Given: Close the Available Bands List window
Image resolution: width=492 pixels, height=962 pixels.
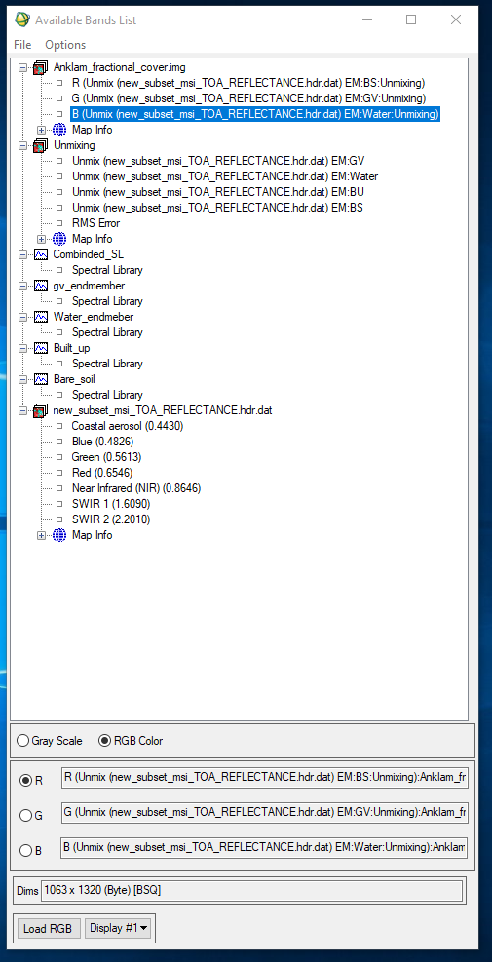Looking at the screenshot, I should tap(456, 19).
